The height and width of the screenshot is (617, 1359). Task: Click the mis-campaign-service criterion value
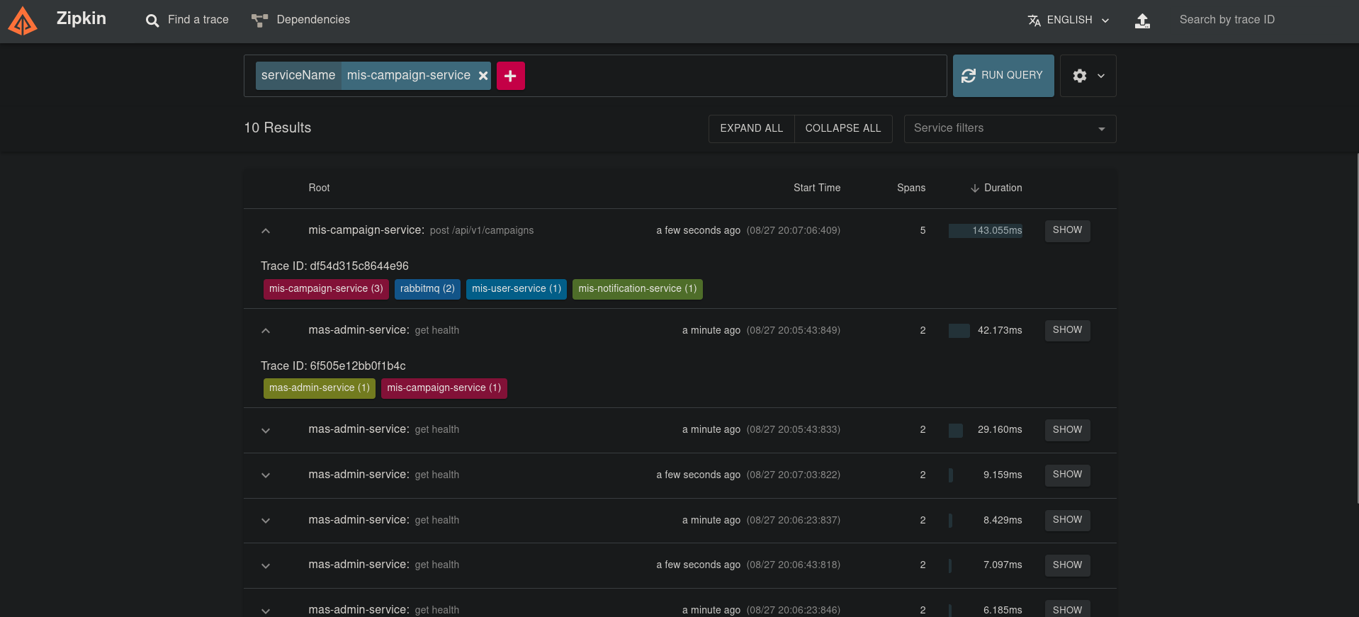click(409, 75)
